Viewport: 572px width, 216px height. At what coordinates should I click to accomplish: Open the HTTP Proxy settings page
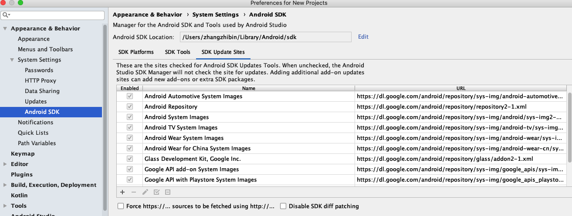tap(41, 81)
